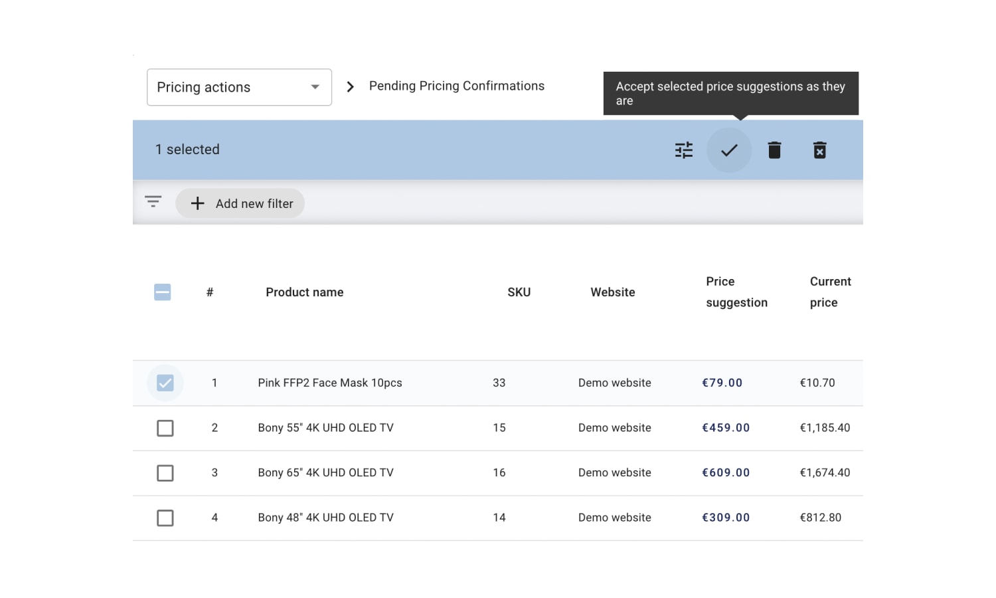Click SKU 15 cell
Image resolution: width=996 pixels, height=598 pixels.
click(x=499, y=428)
